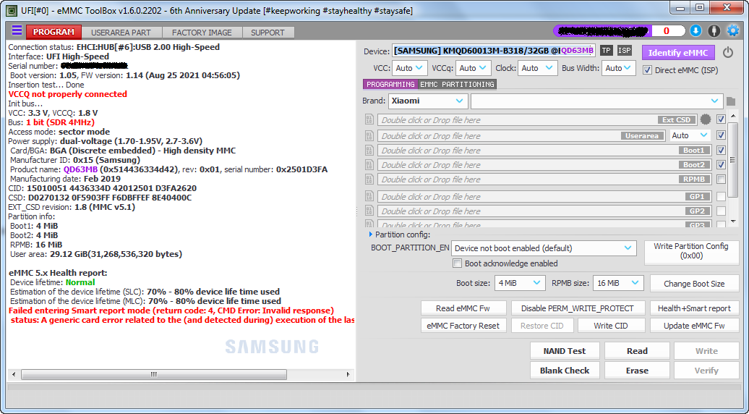Click Write Partition Config button
This screenshot has height=414, width=749.
(x=690, y=251)
